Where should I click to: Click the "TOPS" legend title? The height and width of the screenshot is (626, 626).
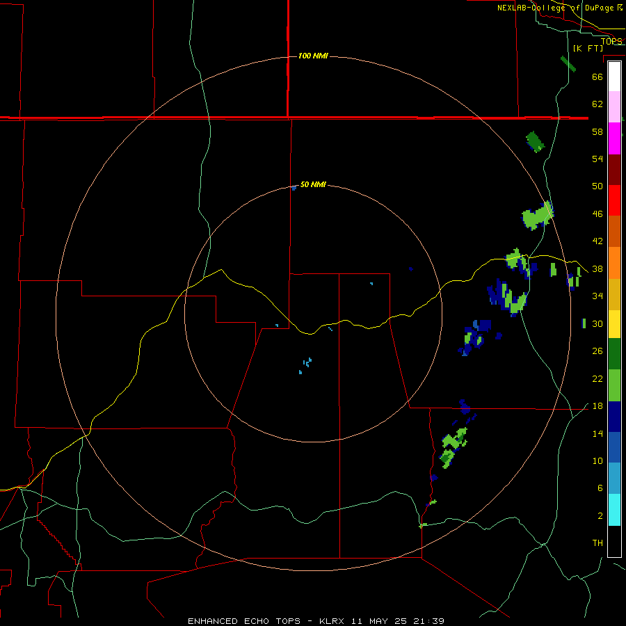coord(611,41)
